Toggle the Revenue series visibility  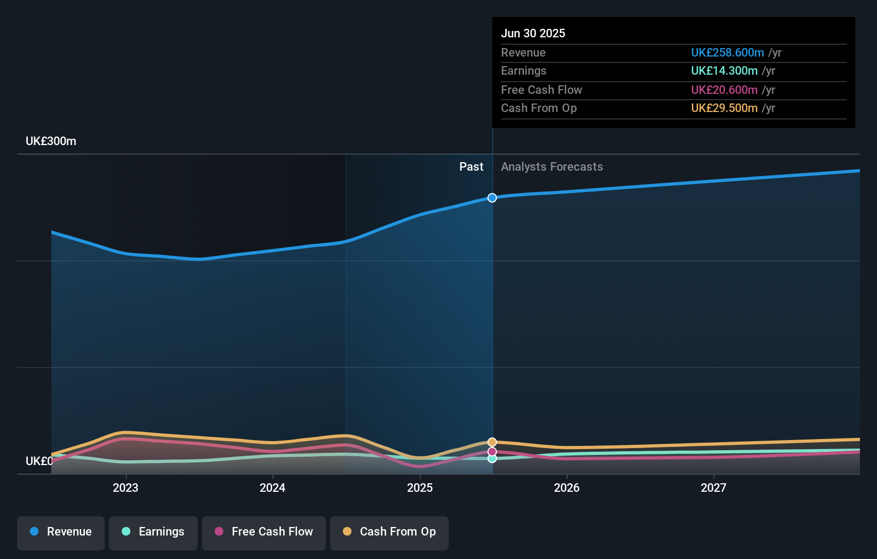click(x=60, y=532)
